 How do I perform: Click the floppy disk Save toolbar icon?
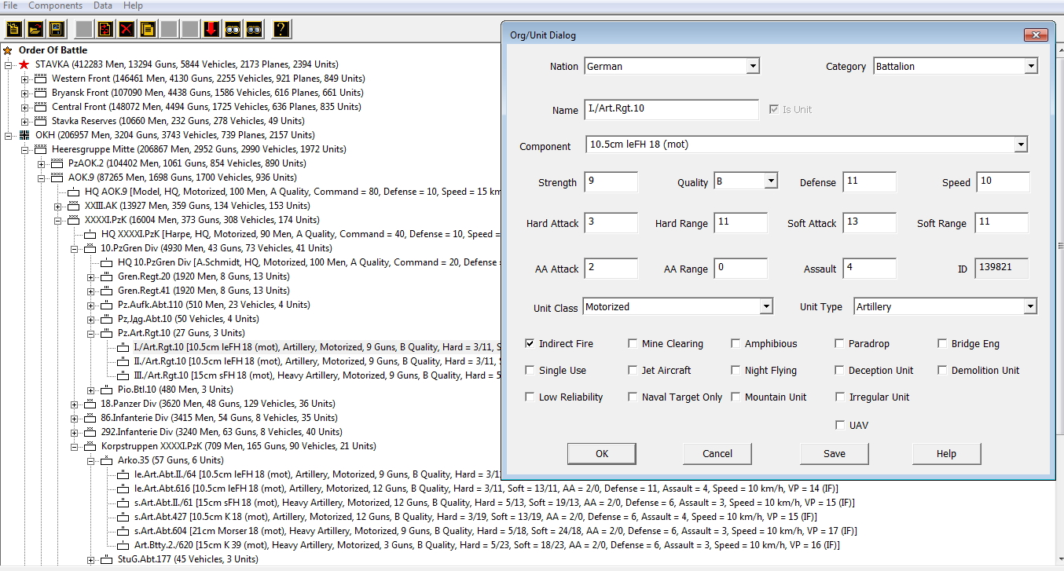tap(56, 30)
